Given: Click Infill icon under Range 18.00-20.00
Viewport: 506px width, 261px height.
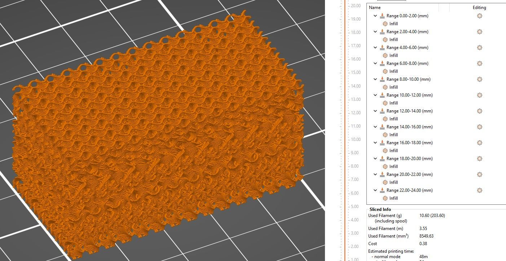Looking at the screenshot, I should 385,167.
